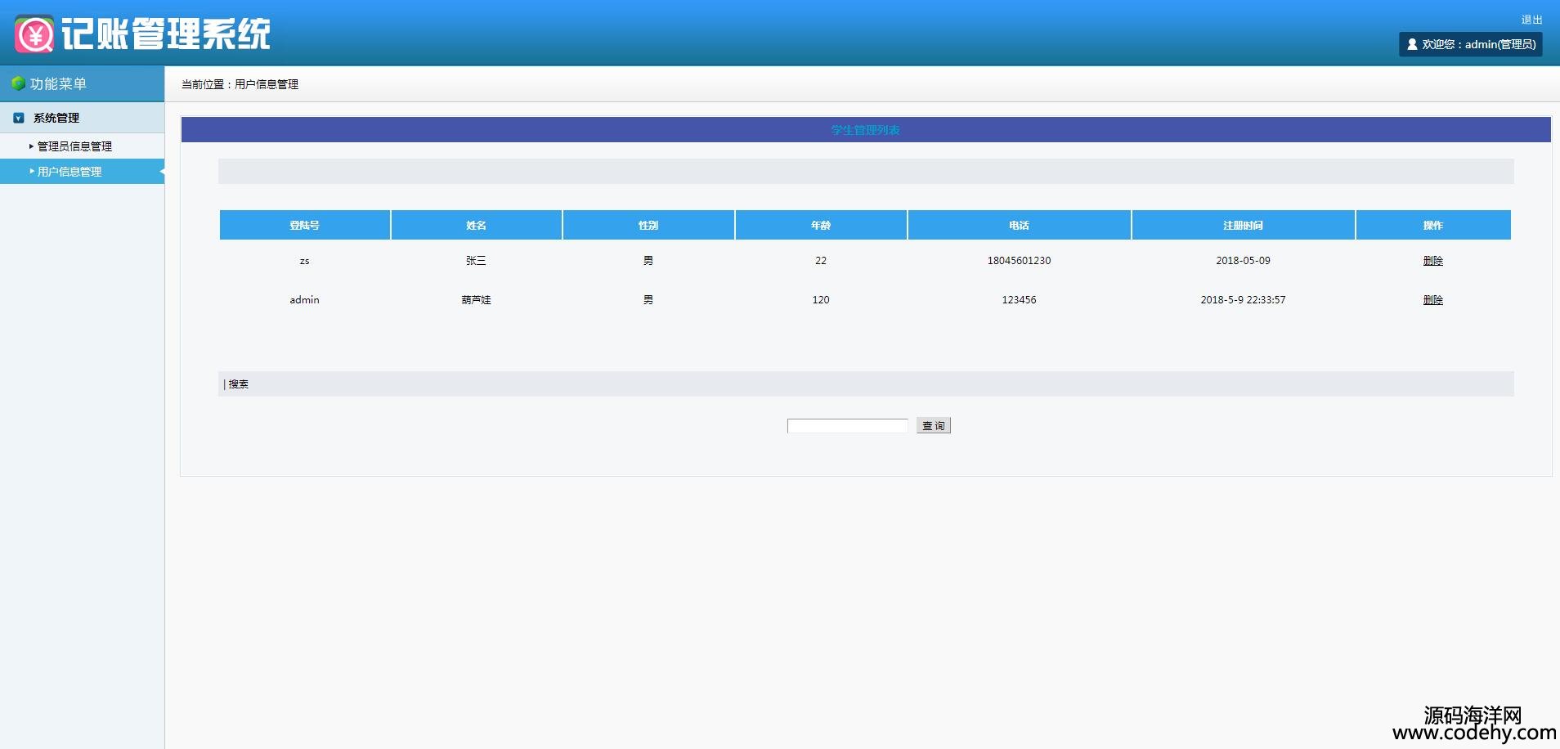Select 用户信息管理 in sidebar
Viewport: 1560px width, 749px height.
point(69,172)
